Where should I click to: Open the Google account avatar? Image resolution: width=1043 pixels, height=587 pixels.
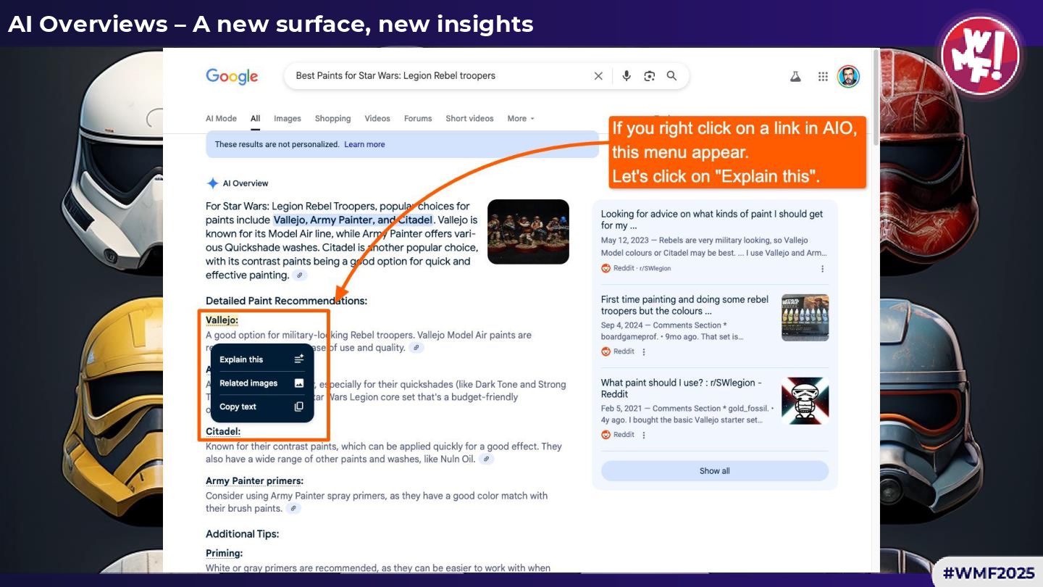click(848, 76)
